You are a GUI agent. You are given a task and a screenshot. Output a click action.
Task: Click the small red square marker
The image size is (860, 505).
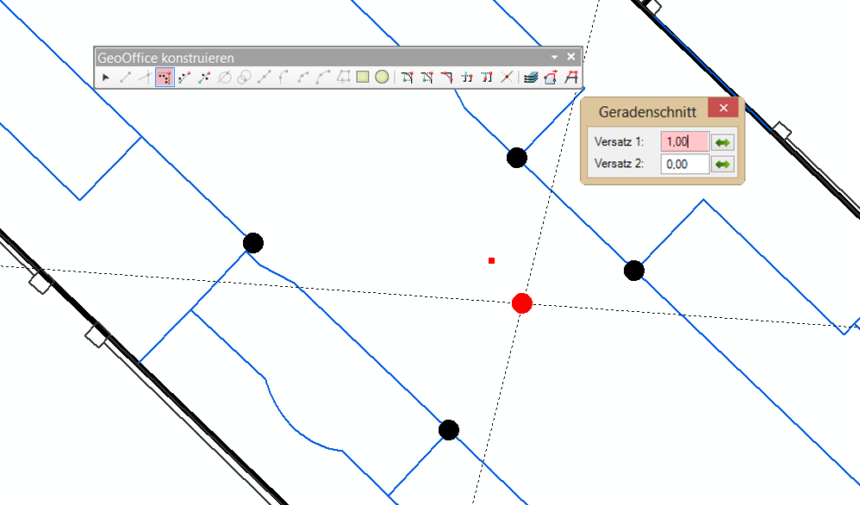(491, 260)
